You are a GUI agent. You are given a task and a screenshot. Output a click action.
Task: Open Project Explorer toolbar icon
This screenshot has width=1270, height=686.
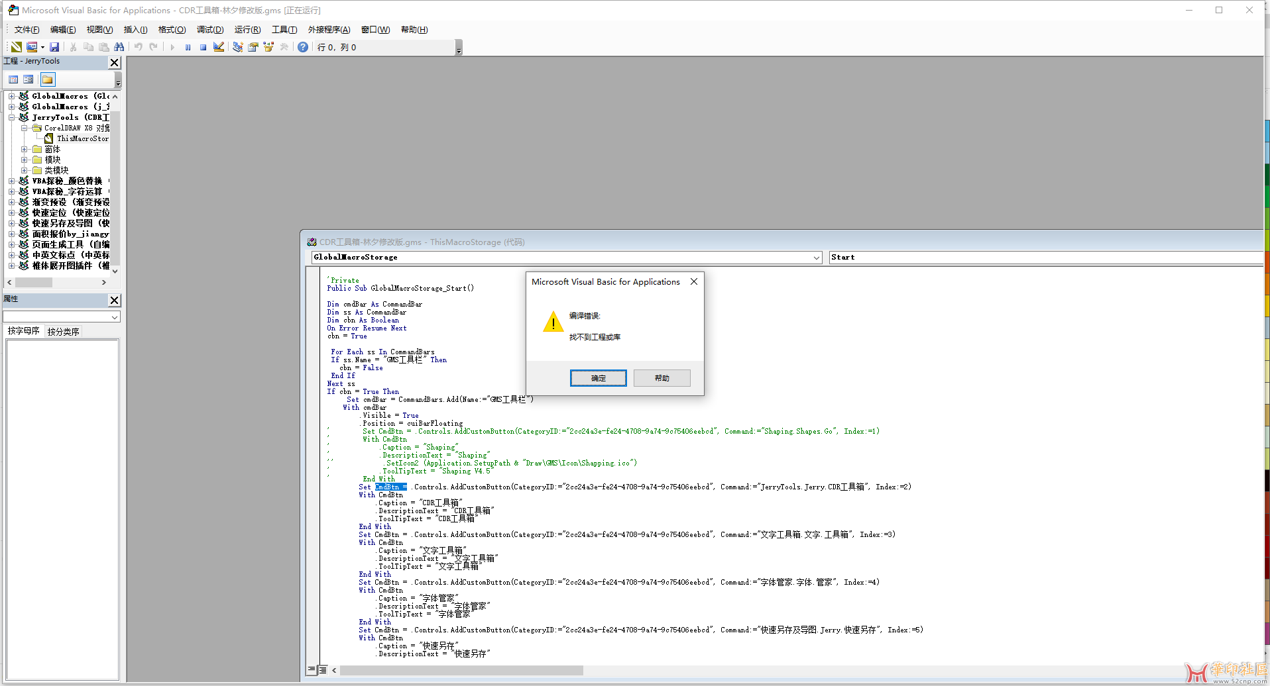tap(237, 47)
